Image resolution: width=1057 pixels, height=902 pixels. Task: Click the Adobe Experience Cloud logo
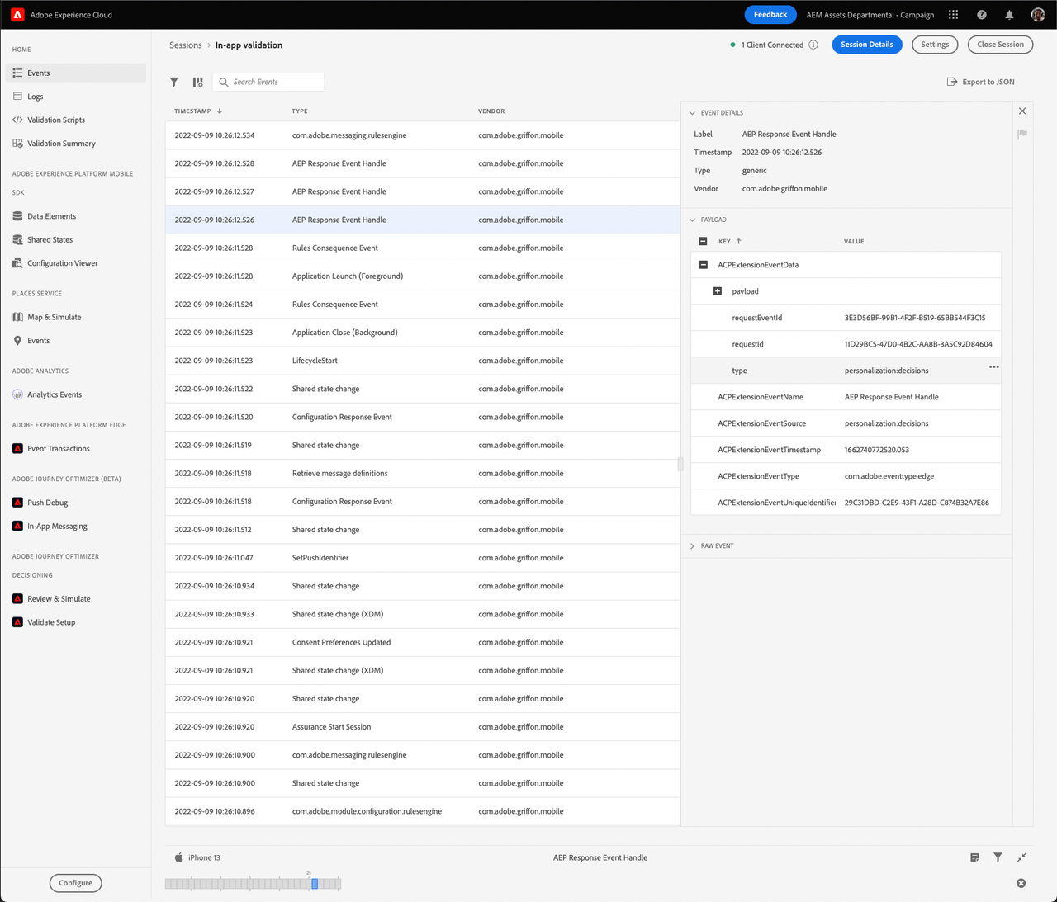coord(17,15)
